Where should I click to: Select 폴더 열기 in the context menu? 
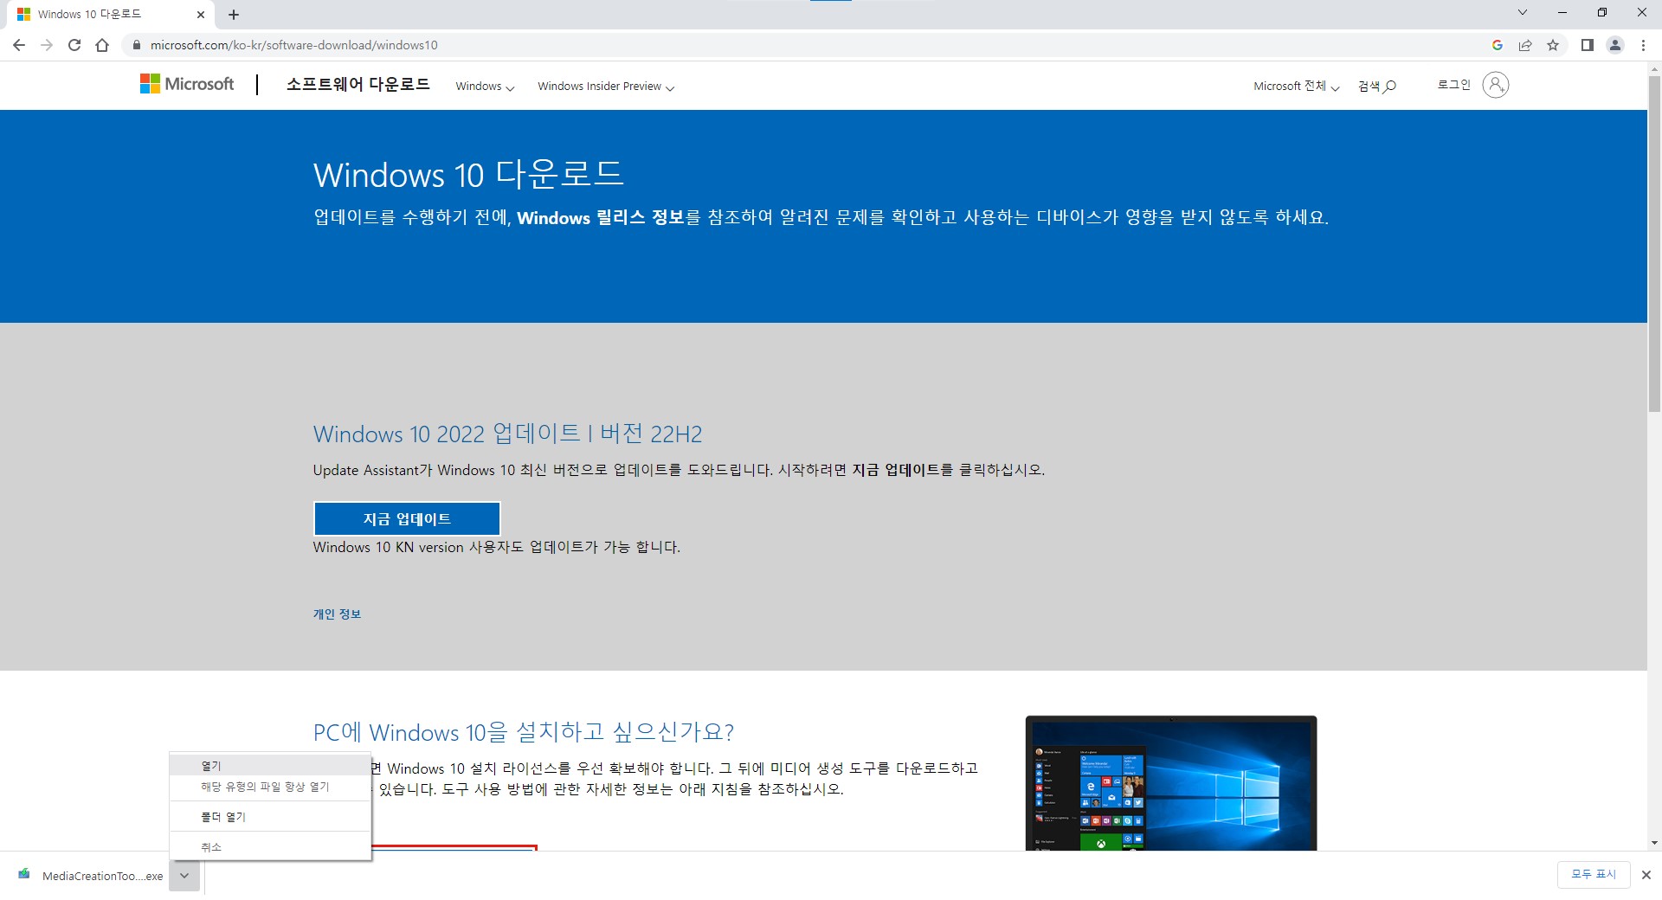click(270, 817)
